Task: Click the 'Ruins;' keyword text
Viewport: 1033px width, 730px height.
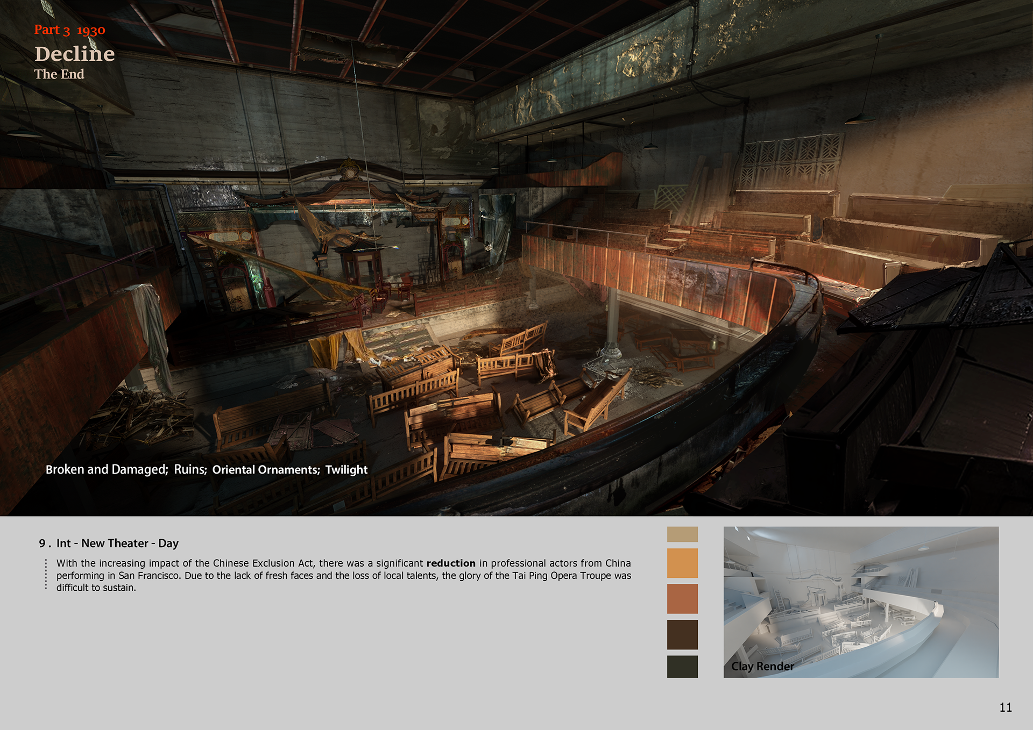Action: tap(190, 469)
